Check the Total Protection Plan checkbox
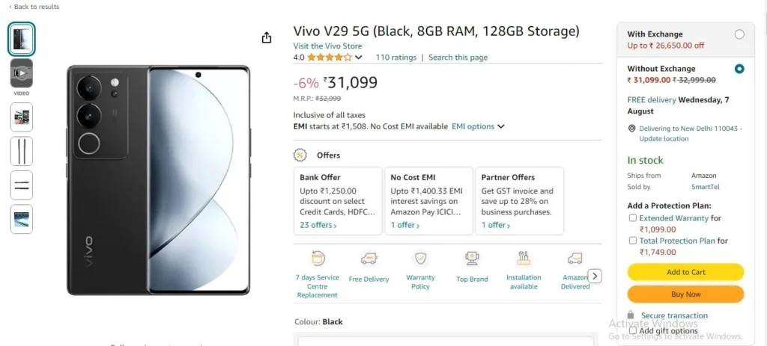The image size is (767, 346). pos(633,241)
